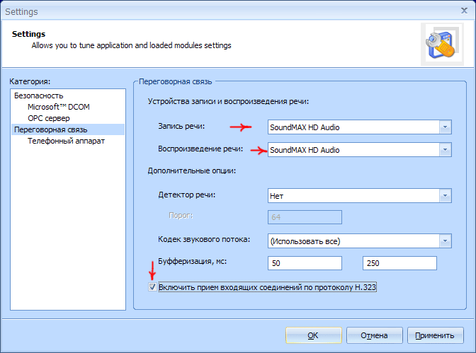This screenshot has width=476, height=353.
Task: Expand the Кодек звукового потока dropdown
Action: pyautogui.click(x=444, y=241)
